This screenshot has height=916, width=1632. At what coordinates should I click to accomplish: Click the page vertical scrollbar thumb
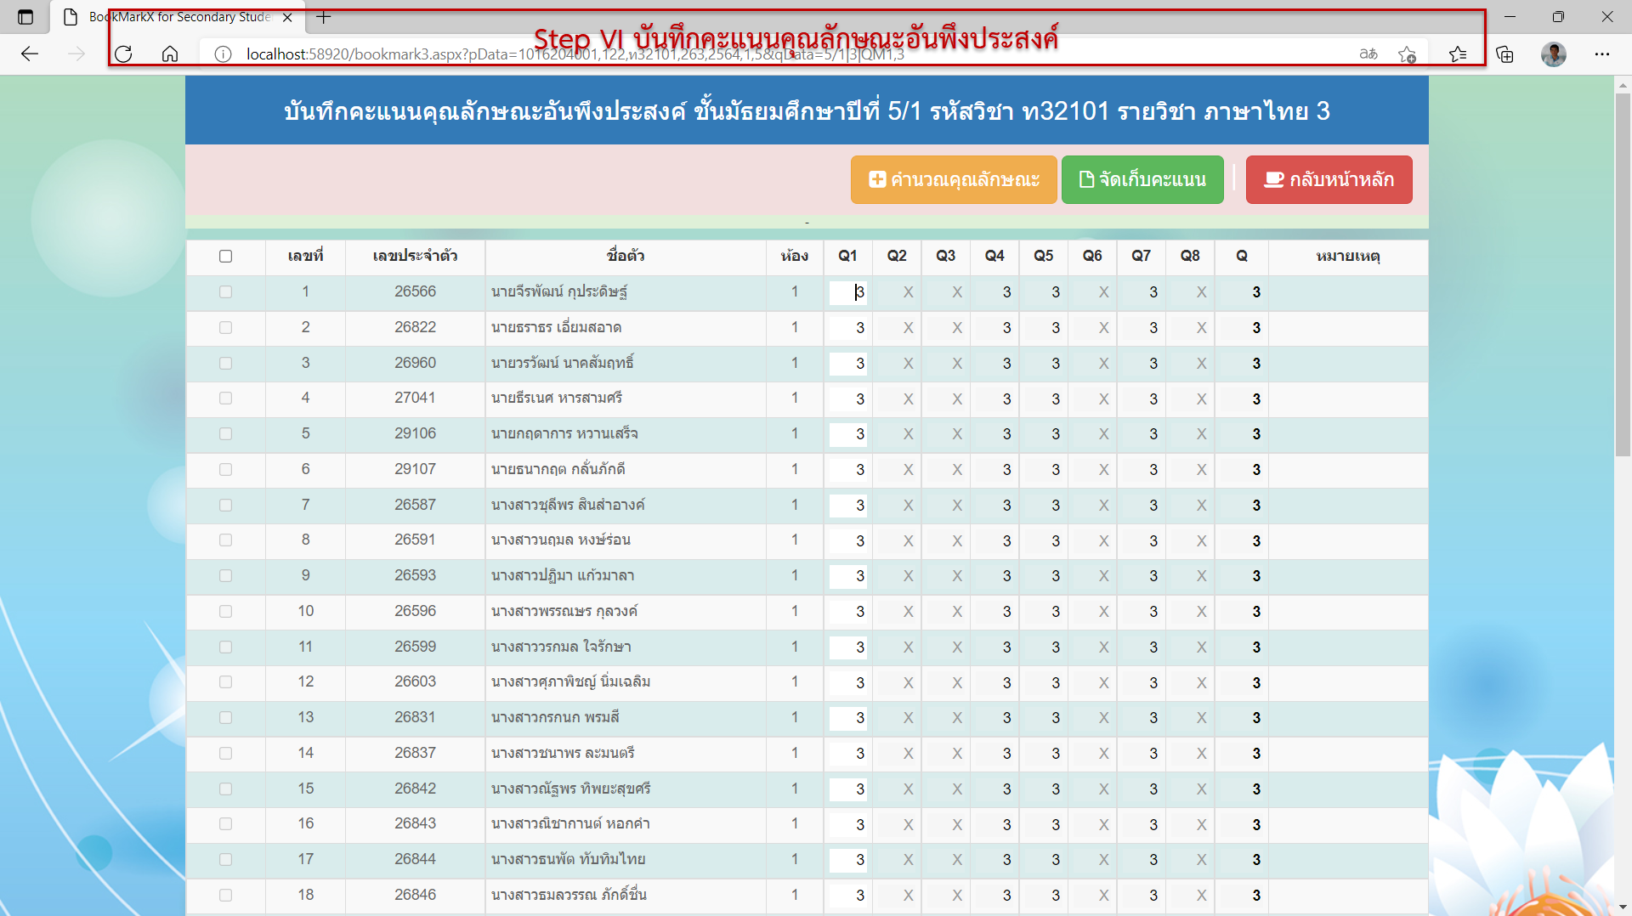point(1623,276)
